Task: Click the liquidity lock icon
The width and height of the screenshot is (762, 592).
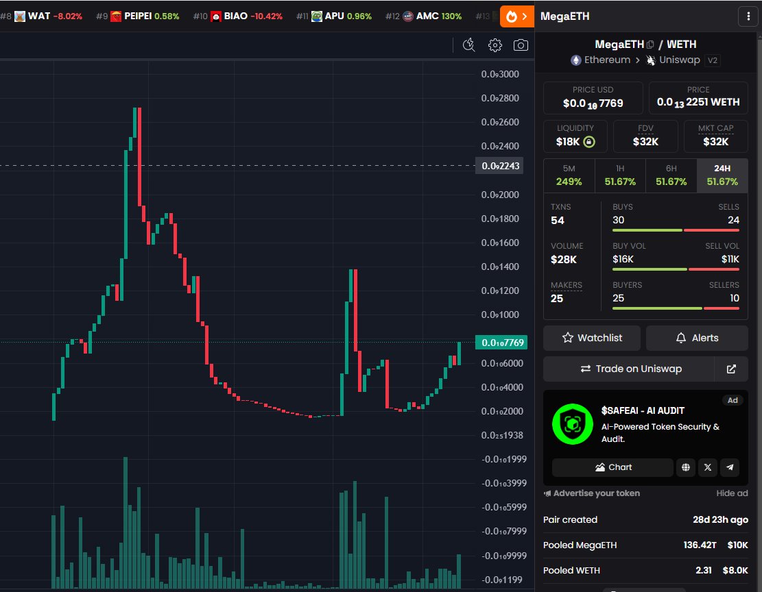Action: [589, 142]
